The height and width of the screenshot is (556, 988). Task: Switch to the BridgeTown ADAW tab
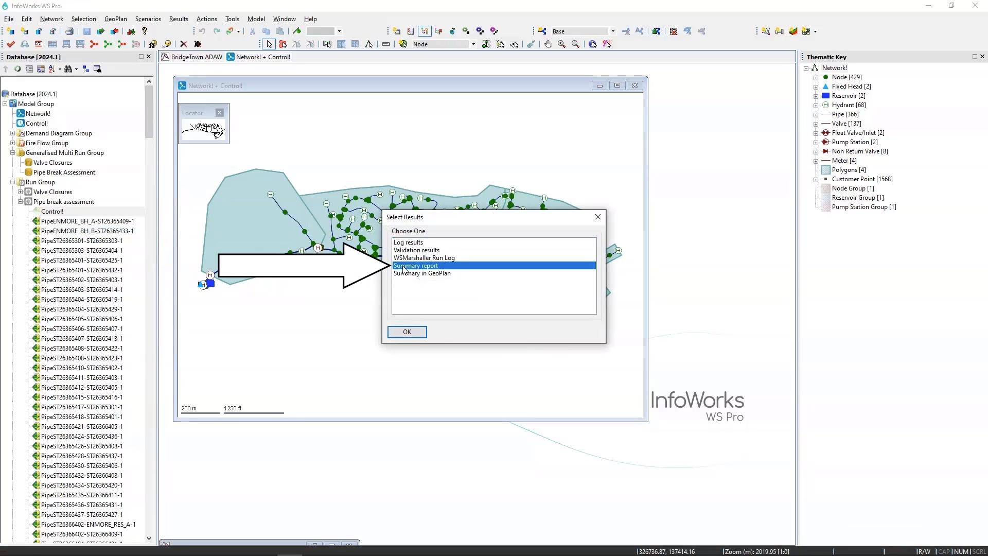[192, 57]
